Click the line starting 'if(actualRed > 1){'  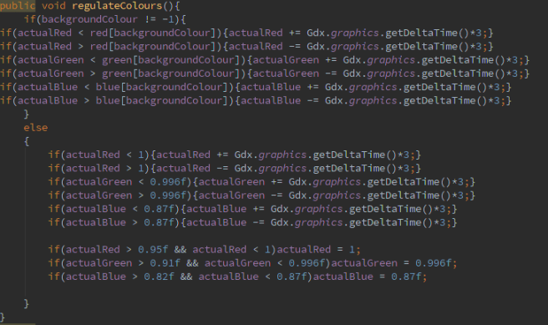click(x=235, y=169)
